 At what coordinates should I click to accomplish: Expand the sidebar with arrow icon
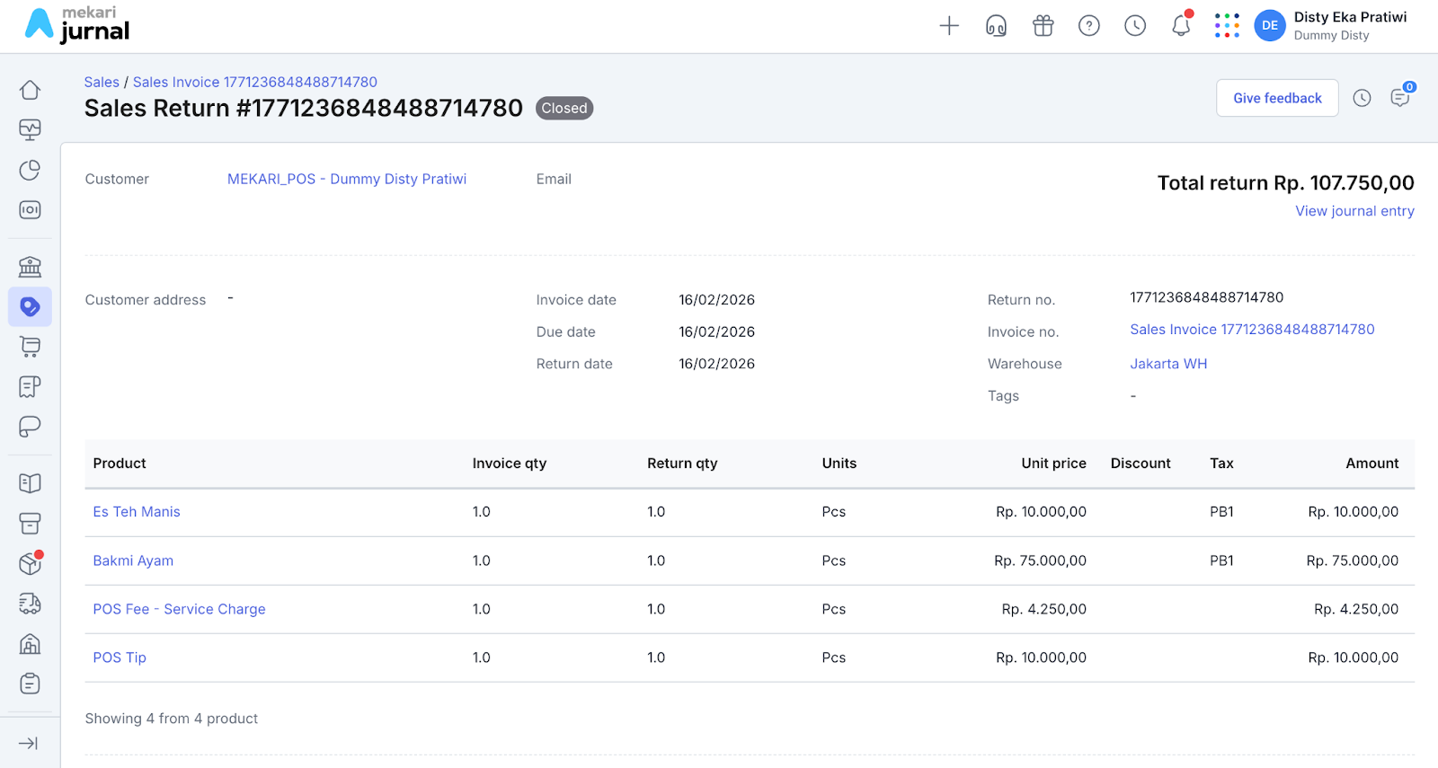[x=29, y=743]
